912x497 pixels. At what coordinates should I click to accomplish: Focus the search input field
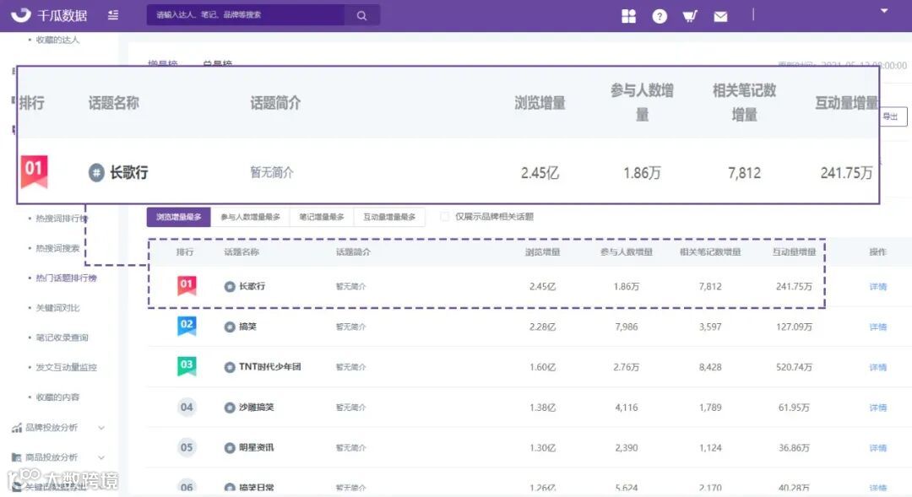(x=246, y=15)
